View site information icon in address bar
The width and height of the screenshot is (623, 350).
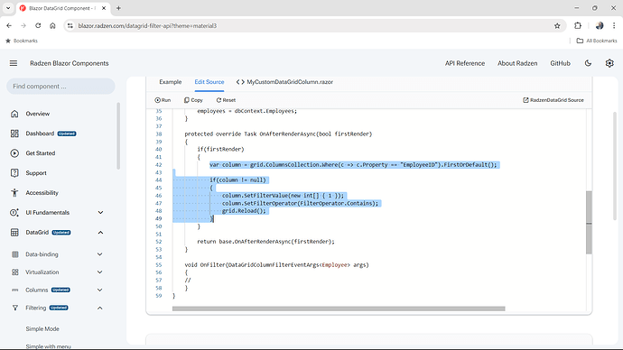point(70,26)
